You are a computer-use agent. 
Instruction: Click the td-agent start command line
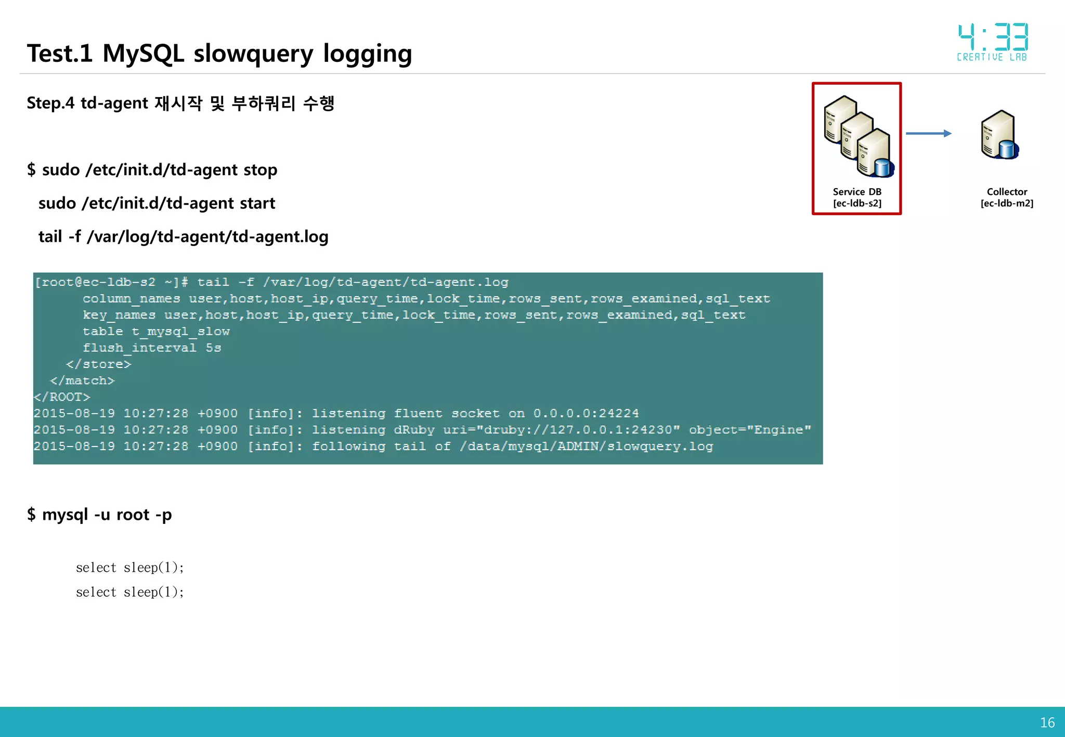click(157, 203)
